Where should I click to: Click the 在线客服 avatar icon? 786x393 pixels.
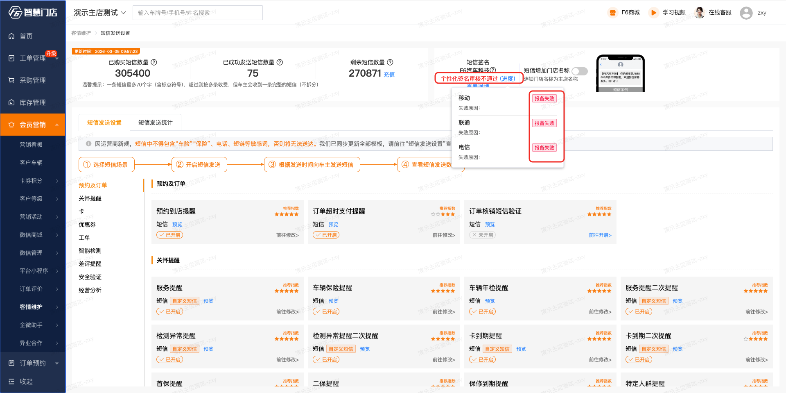pyautogui.click(x=700, y=13)
